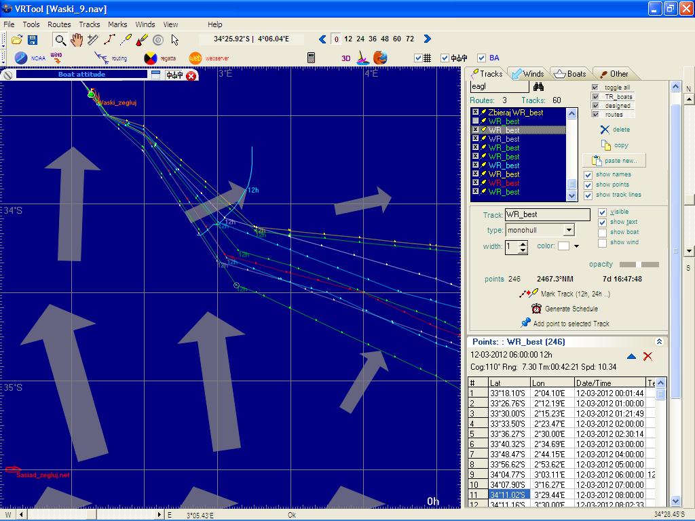Click the alarm clock Generate Schedule icon

click(536, 309)
